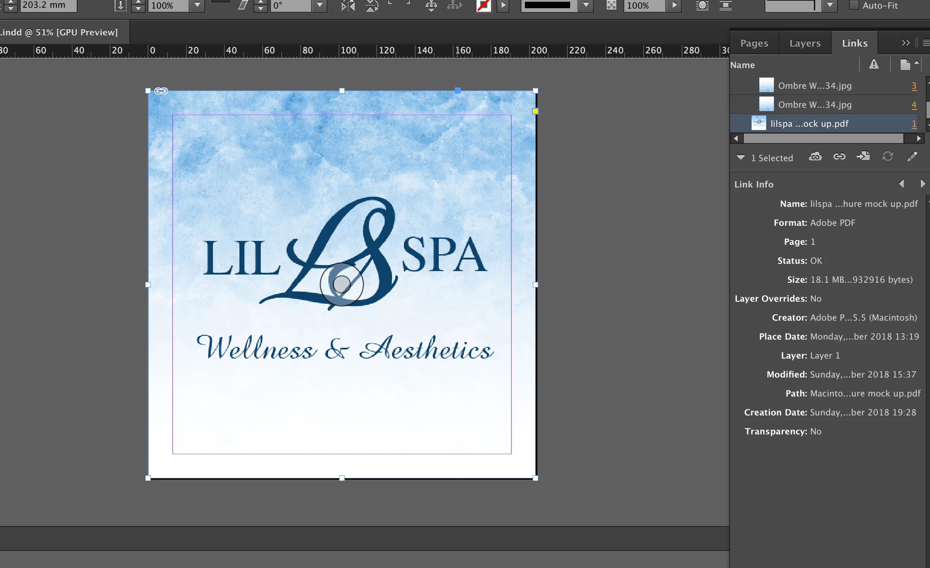The image size is (930, 568).
Task: Click the Update Link refresh icon
Action: tap(887, 157)
